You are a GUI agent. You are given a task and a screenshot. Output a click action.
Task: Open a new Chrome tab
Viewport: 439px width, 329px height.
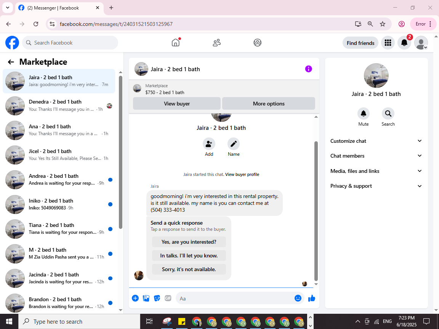(x=111, y=8)
